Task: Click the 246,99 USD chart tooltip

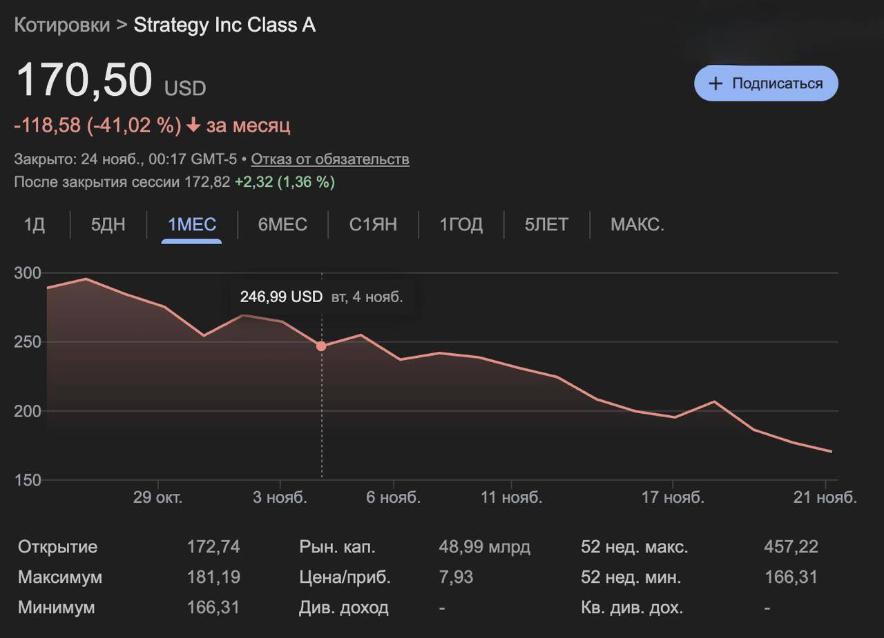Action: (x=321, y=297)
